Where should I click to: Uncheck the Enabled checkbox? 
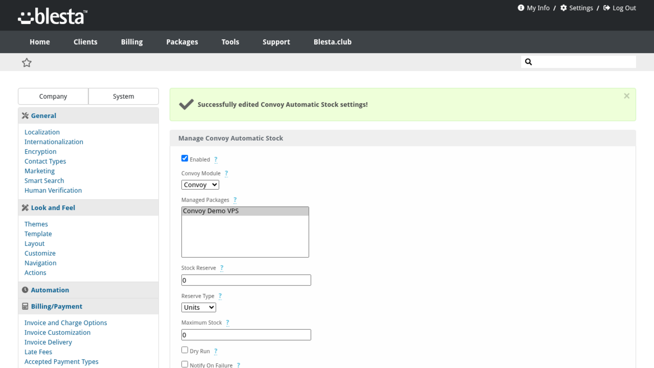pyautogui.click(x=185, y=158)
